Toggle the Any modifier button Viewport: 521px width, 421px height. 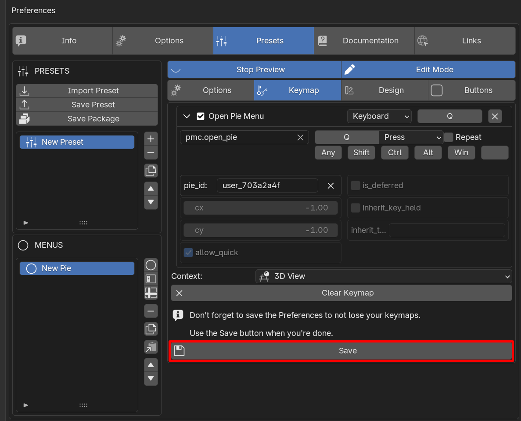[x=328, y=153]
